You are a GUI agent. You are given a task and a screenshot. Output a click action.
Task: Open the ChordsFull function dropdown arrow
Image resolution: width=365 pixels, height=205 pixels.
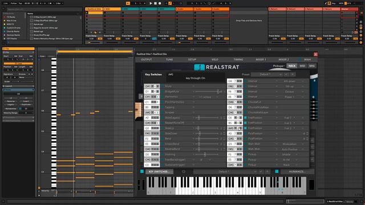(x=277, y=102)
